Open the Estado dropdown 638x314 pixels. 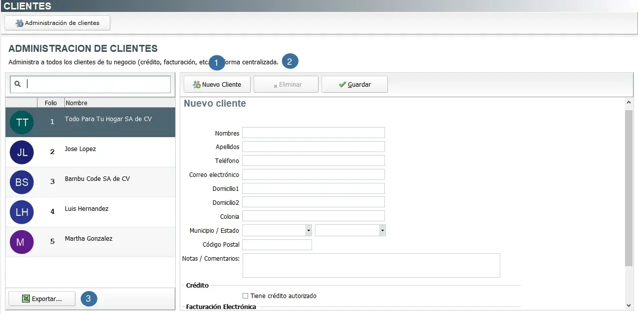(x=382, y=230)
